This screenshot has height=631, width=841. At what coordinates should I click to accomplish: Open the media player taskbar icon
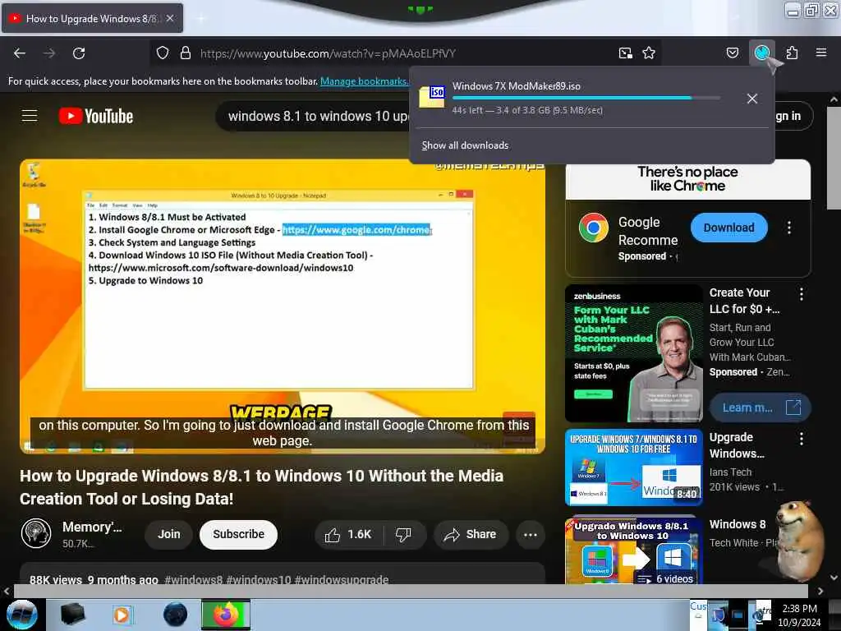coord(122,615)
